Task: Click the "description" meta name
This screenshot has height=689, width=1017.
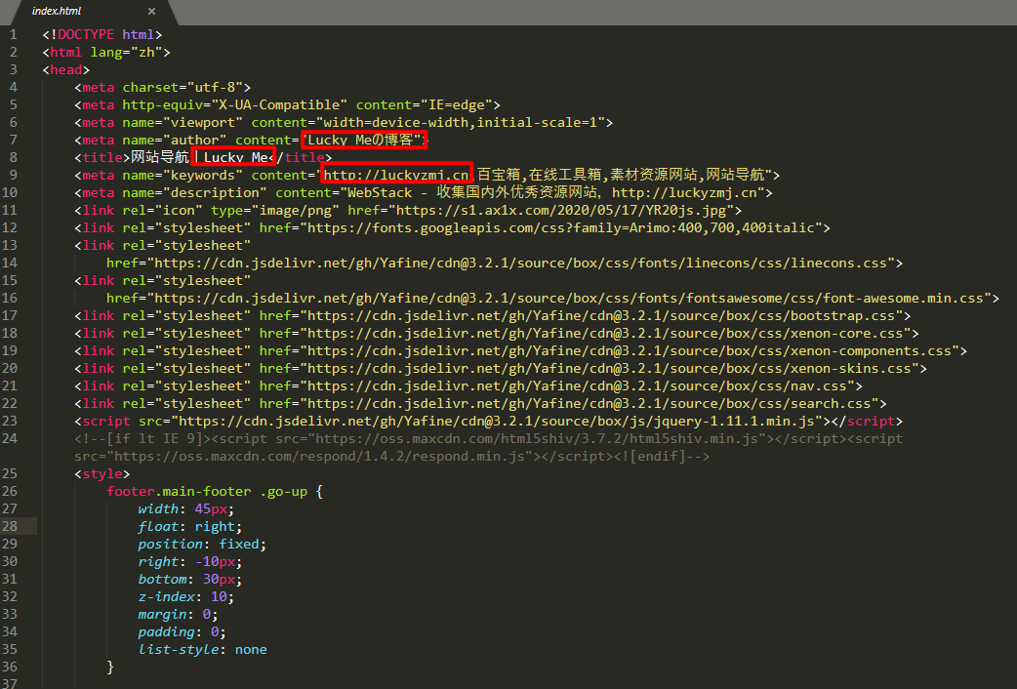Action: [215, 192]
